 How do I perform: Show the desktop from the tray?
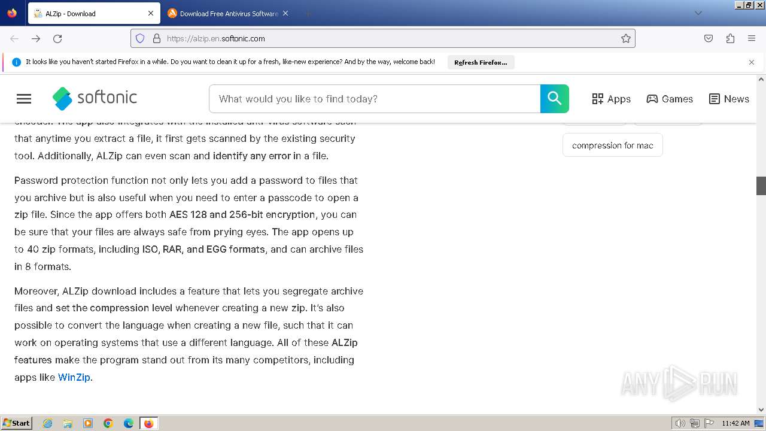click(x=759, y=423)
